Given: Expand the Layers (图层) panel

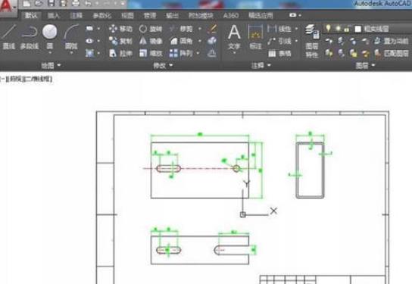Looking at the screenshot, I should [365, 65].
